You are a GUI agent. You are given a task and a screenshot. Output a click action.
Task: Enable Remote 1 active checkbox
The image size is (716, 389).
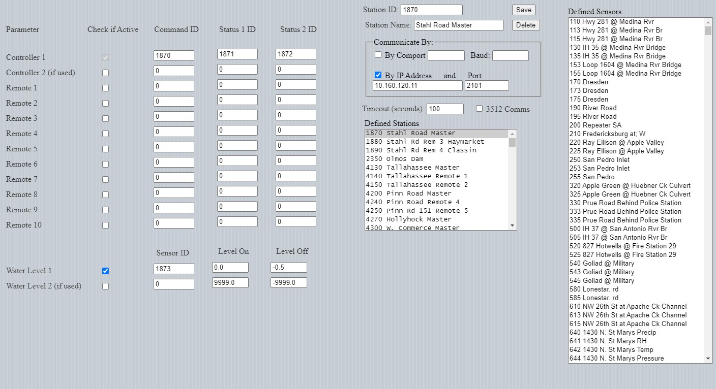105,88
